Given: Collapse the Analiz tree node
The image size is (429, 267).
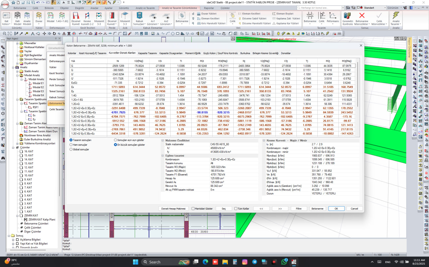Looking at the screenshot, I should coord(13,67).
